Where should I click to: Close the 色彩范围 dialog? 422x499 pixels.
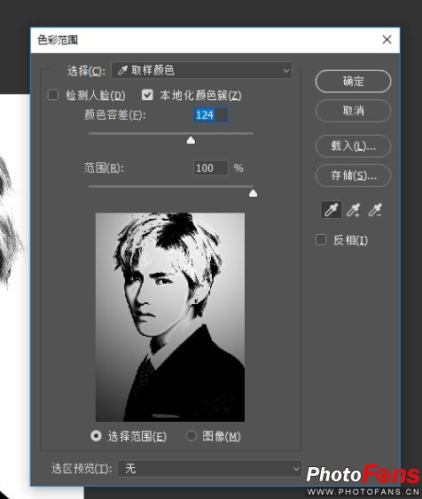(x=387, y=40)
